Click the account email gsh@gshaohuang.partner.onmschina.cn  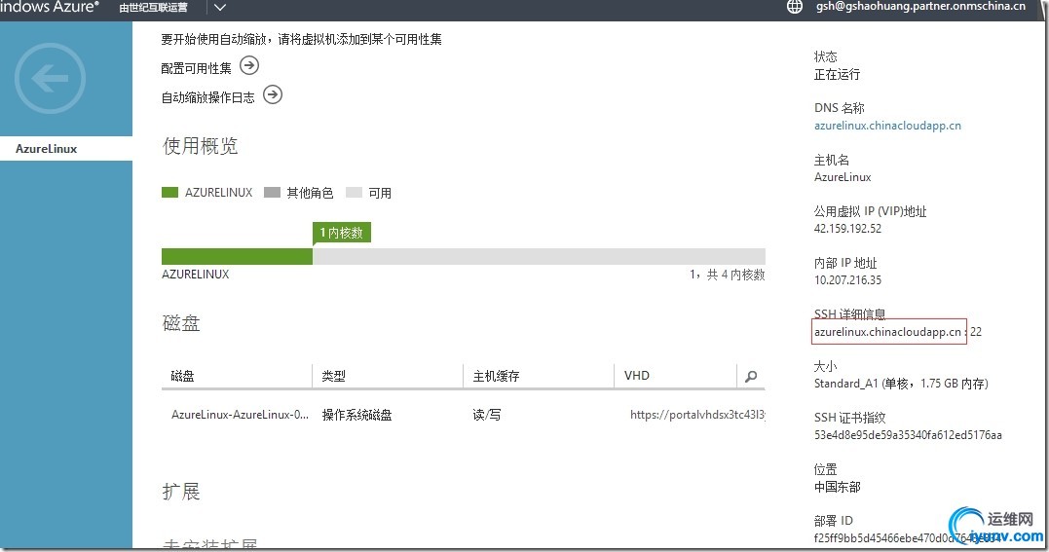(x=920, y=7)
